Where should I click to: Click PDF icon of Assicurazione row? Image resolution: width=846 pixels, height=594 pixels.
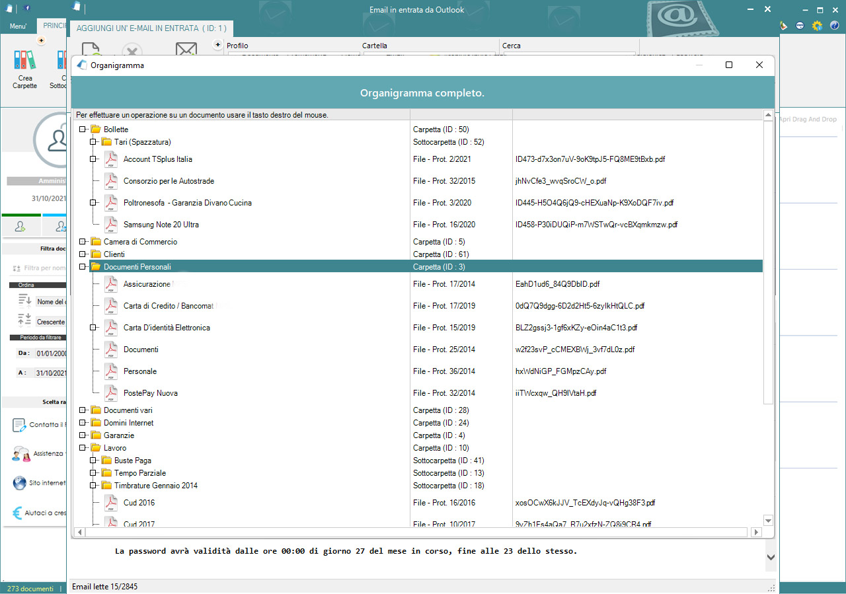pos(110,284)
